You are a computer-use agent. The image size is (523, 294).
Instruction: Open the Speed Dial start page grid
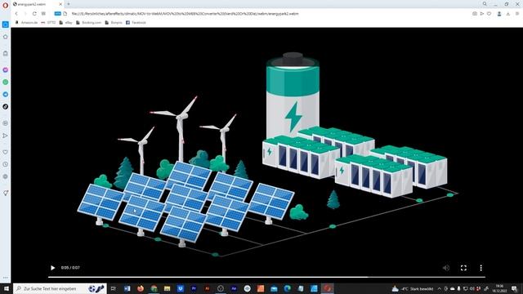43,14
